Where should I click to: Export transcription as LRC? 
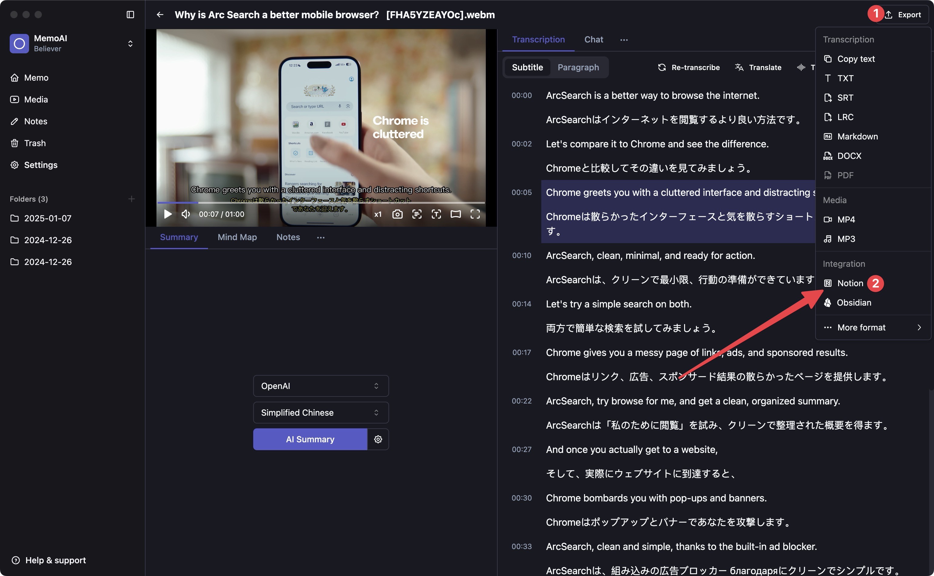coord(873,117)
